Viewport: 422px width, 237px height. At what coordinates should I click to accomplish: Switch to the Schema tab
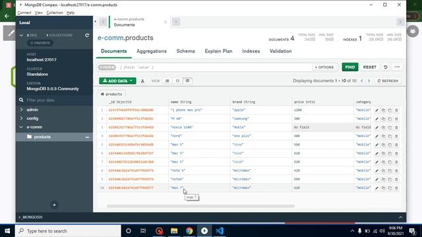point(186,51)
